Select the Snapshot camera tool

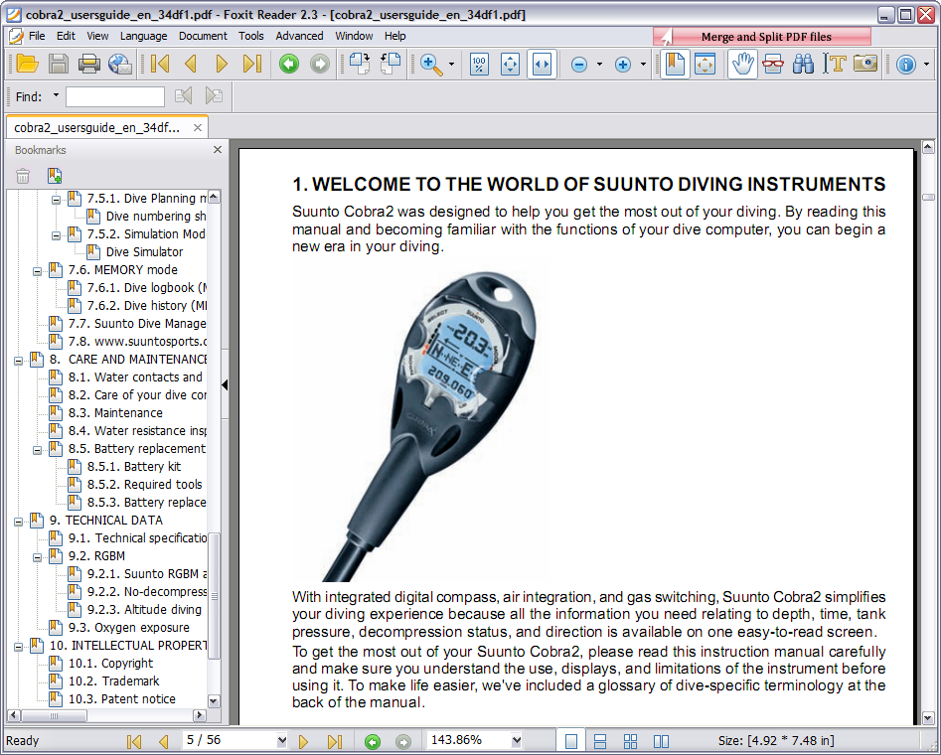(865, 65)
